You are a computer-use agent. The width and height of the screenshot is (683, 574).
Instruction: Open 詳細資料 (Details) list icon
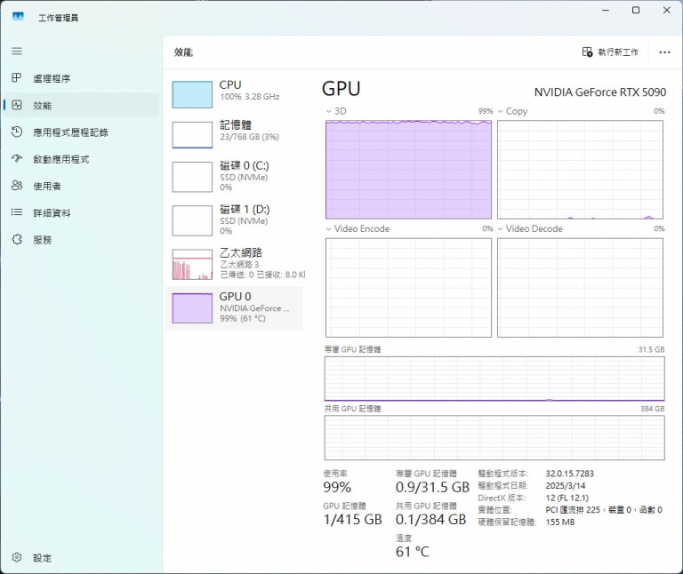[16, 212]
